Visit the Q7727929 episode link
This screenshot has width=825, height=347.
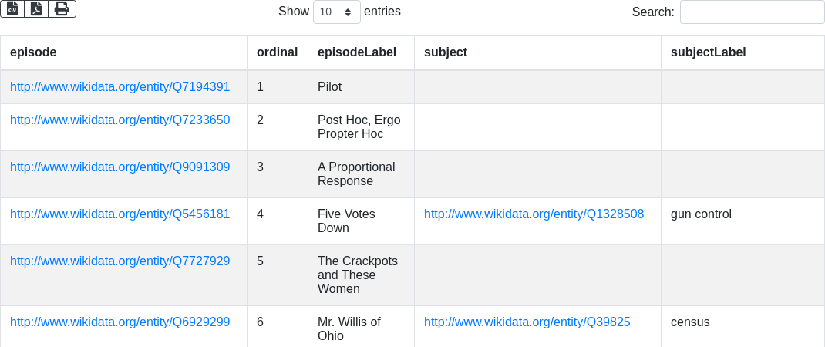(x=120, y=261)
